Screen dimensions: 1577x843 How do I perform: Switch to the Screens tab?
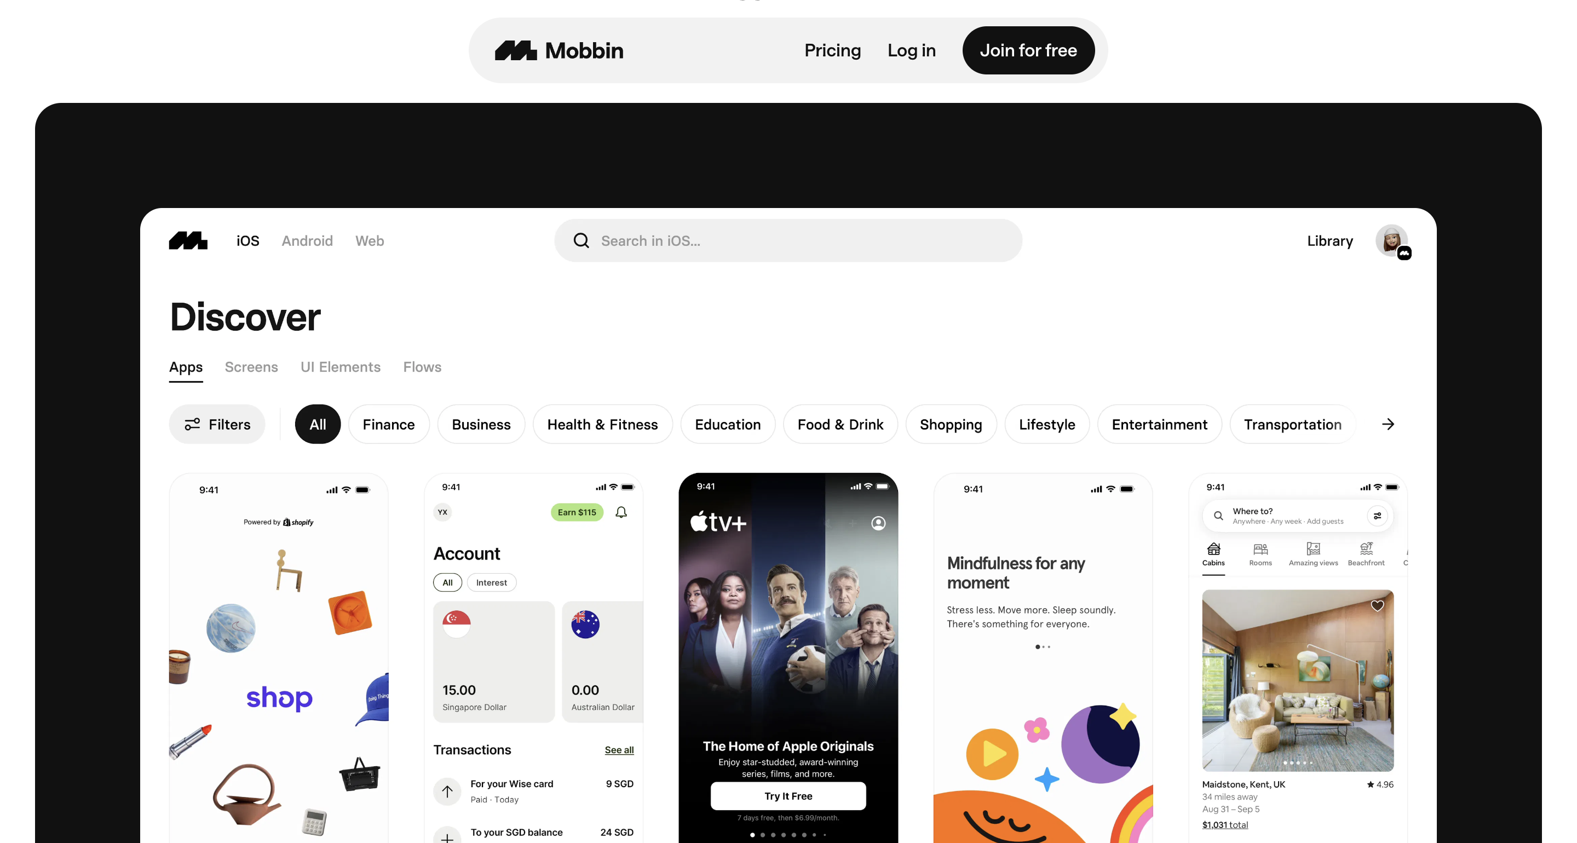click(x=251, y=367)
